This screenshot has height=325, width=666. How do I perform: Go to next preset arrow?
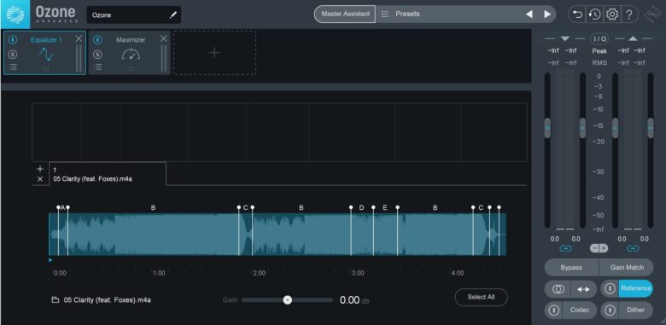[x=547, y=15]
